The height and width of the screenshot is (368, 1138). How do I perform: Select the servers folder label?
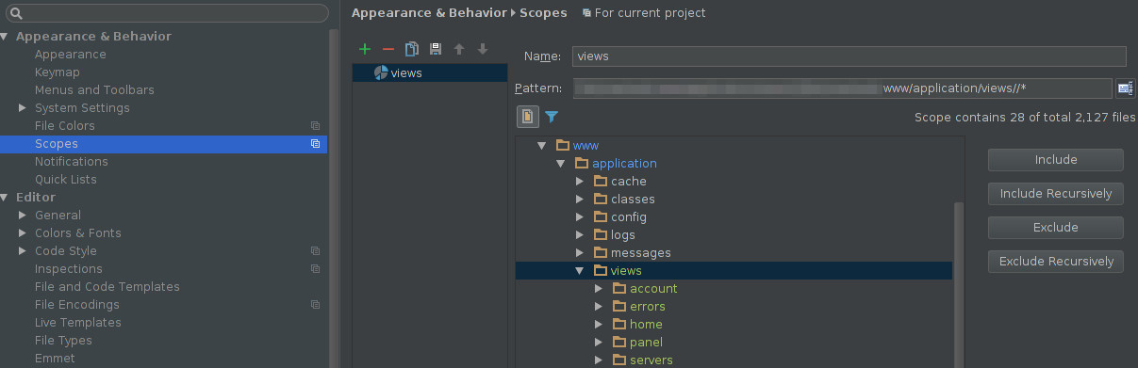click(651, 360)
